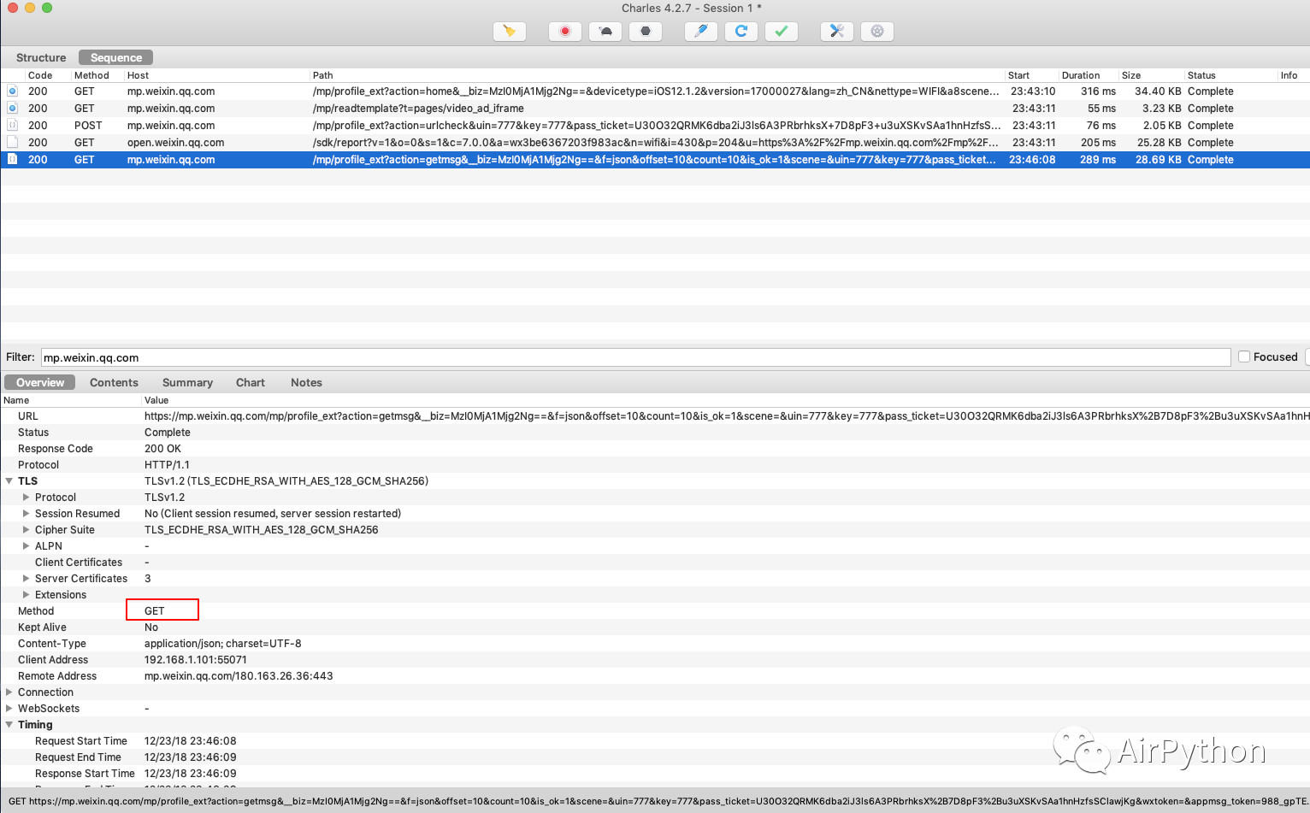Viewport: 1310px width, 813px height.
Task: Toggle throttling with the turtle icon
Action: [605, 32]
